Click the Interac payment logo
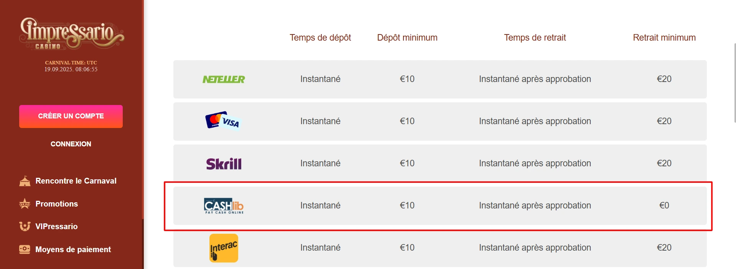The height and width of the screenshot is (269, 736). pyautogui.click(x=224, y=248)
